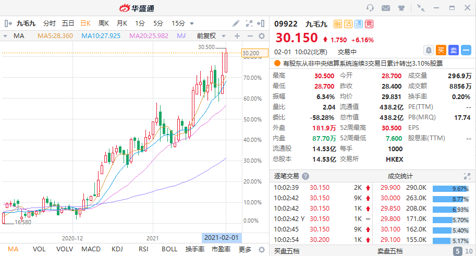Select the KDJ indicator tab
This screenshot has height=256, width=476.
[117, 249]
